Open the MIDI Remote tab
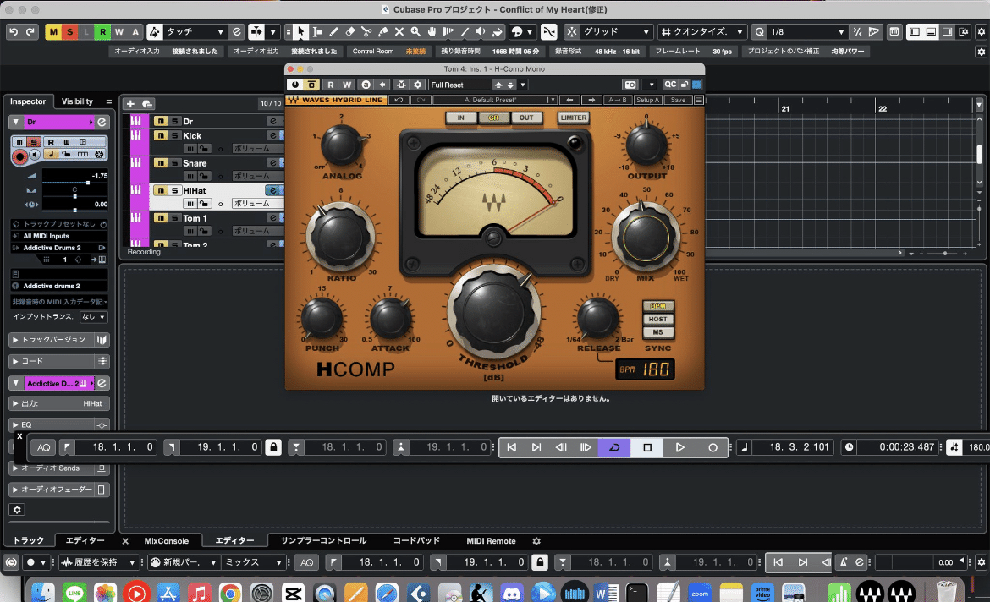 491,541
